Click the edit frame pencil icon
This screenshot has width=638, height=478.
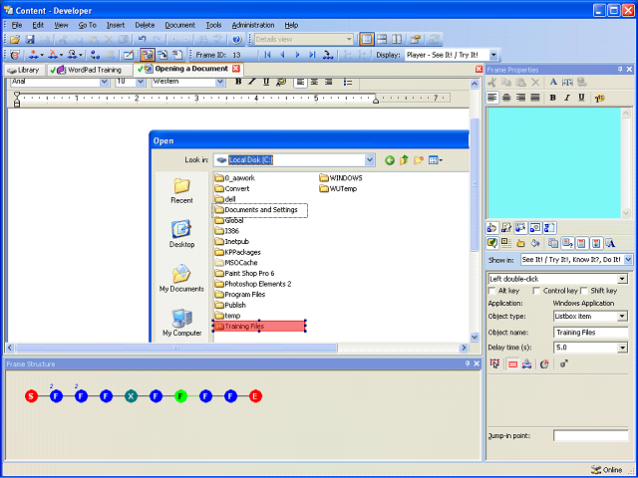point(129,55)
